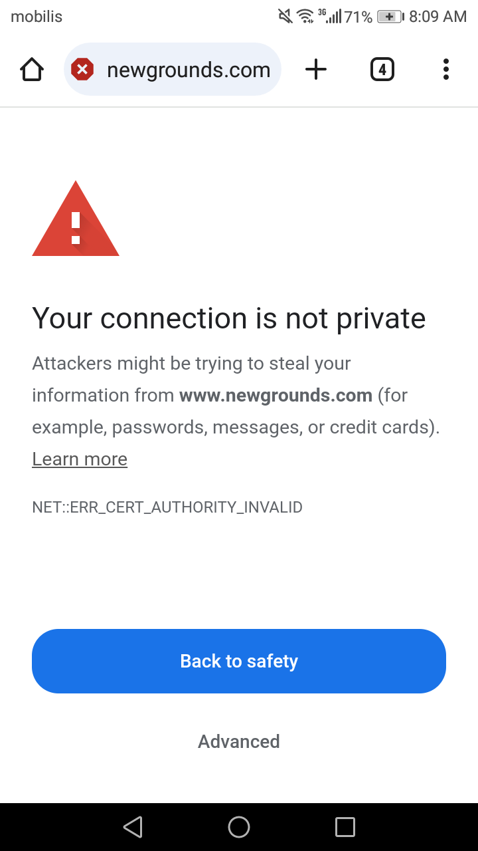Image resolution: width=478 pixels, height=851 pixels.
Task: Tap the muted sound status icon
Action: (285, 16)
